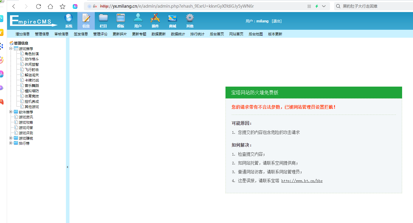Select 解谜闯关 tree item
The width and height of the screenshot is (413, 223).
(x=32, y=75)
